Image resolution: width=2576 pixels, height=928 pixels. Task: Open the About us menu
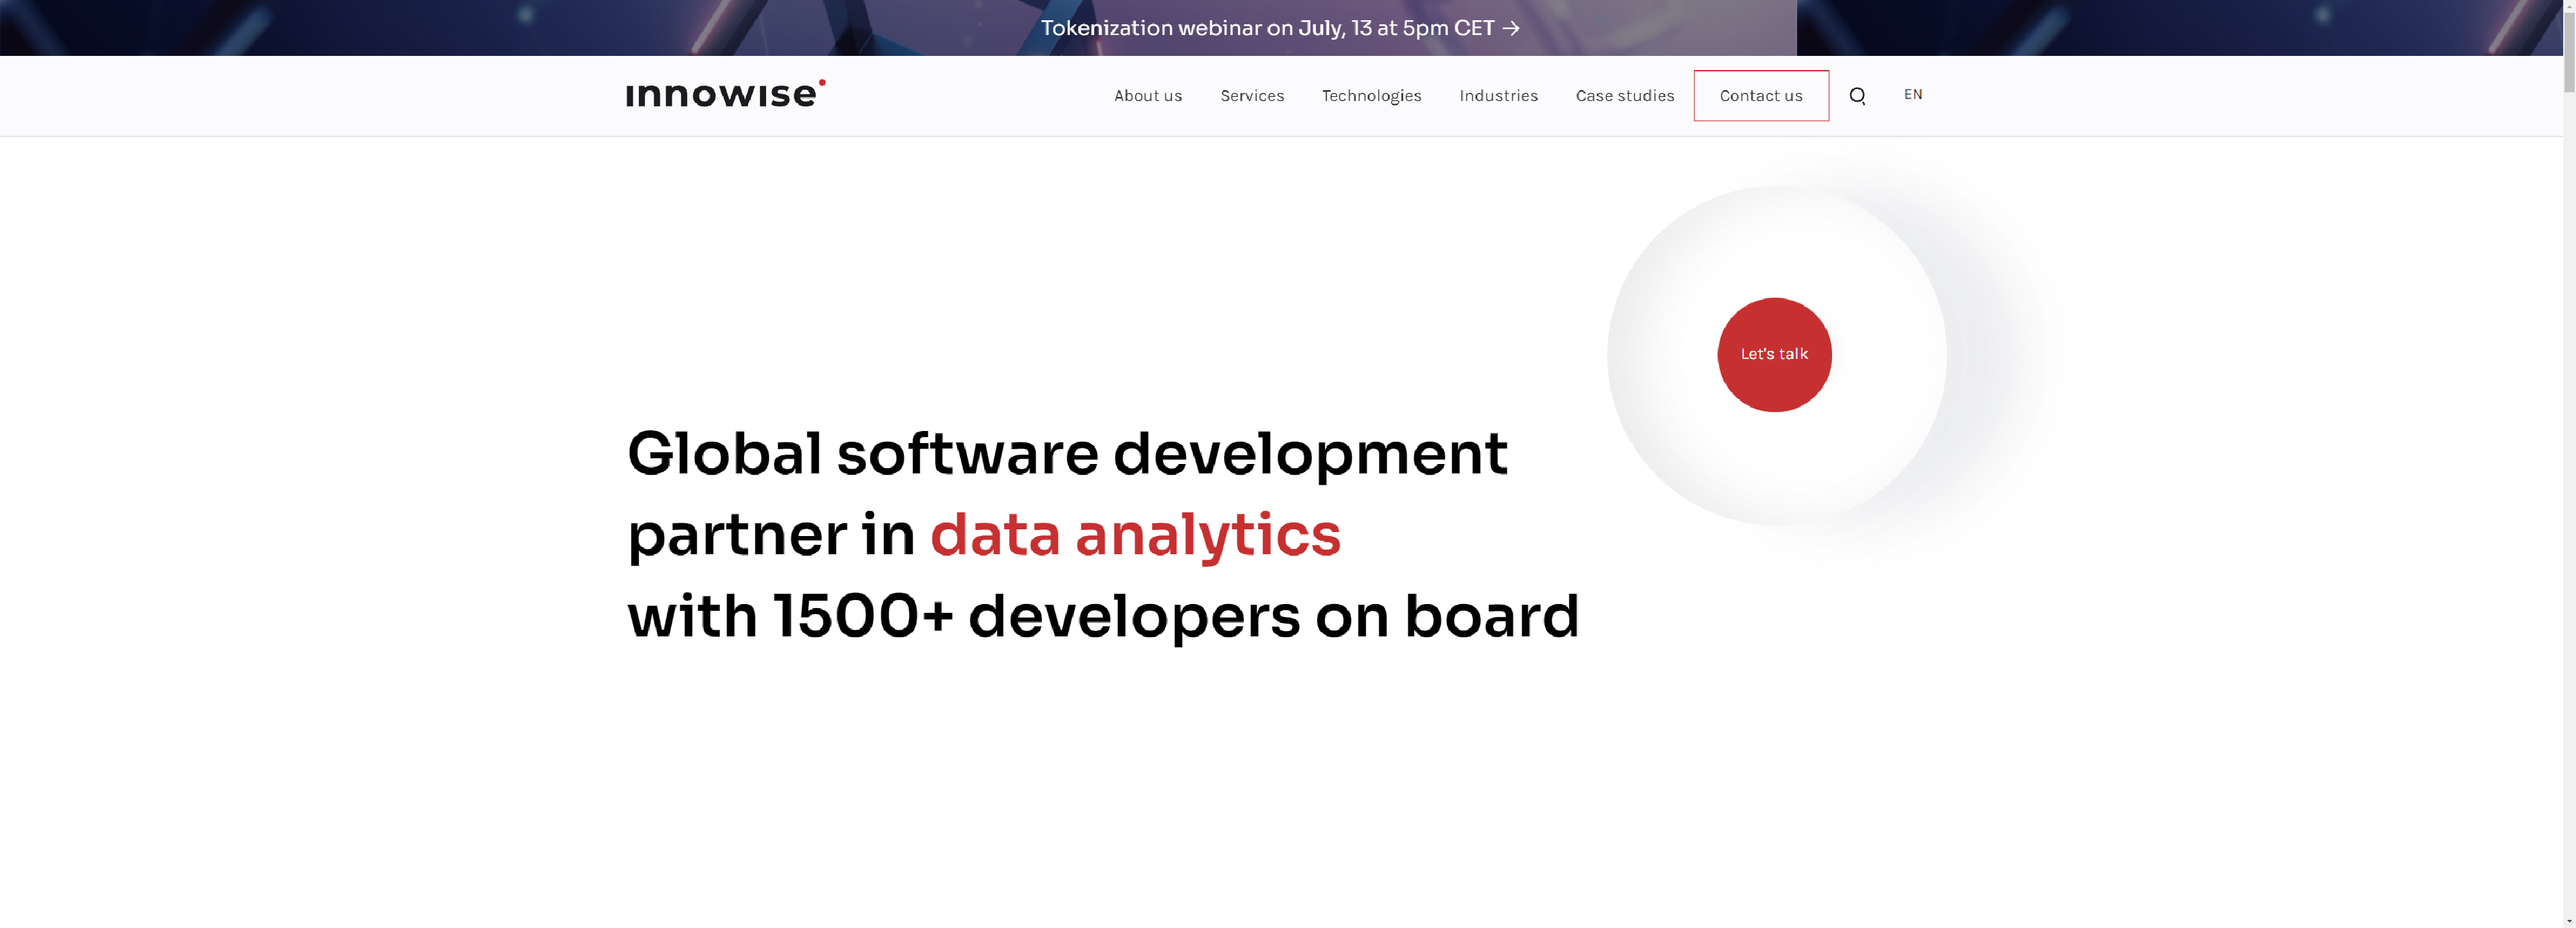point(1148,96)
